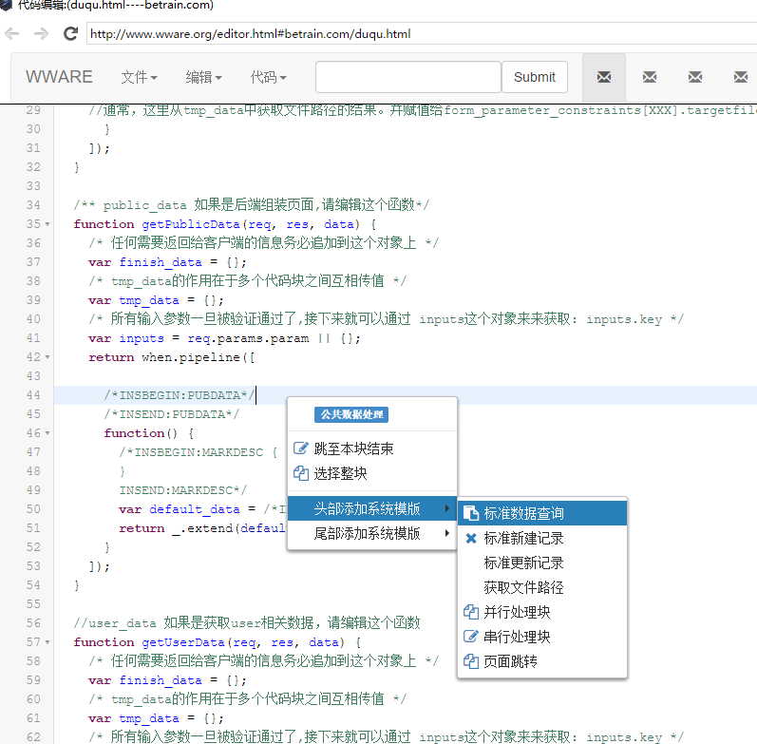The image size is (757, 744).
Task: Open the 文件 dropdown menu
Action: click(139, 77)
